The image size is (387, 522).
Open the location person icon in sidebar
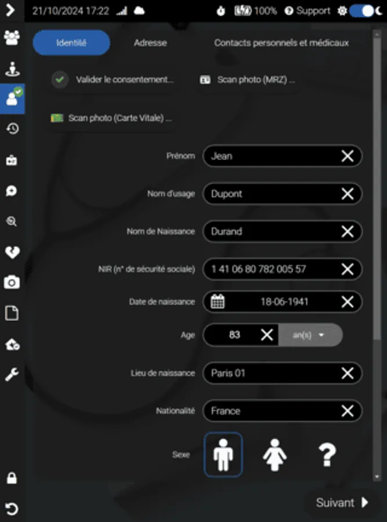[12, 69]
